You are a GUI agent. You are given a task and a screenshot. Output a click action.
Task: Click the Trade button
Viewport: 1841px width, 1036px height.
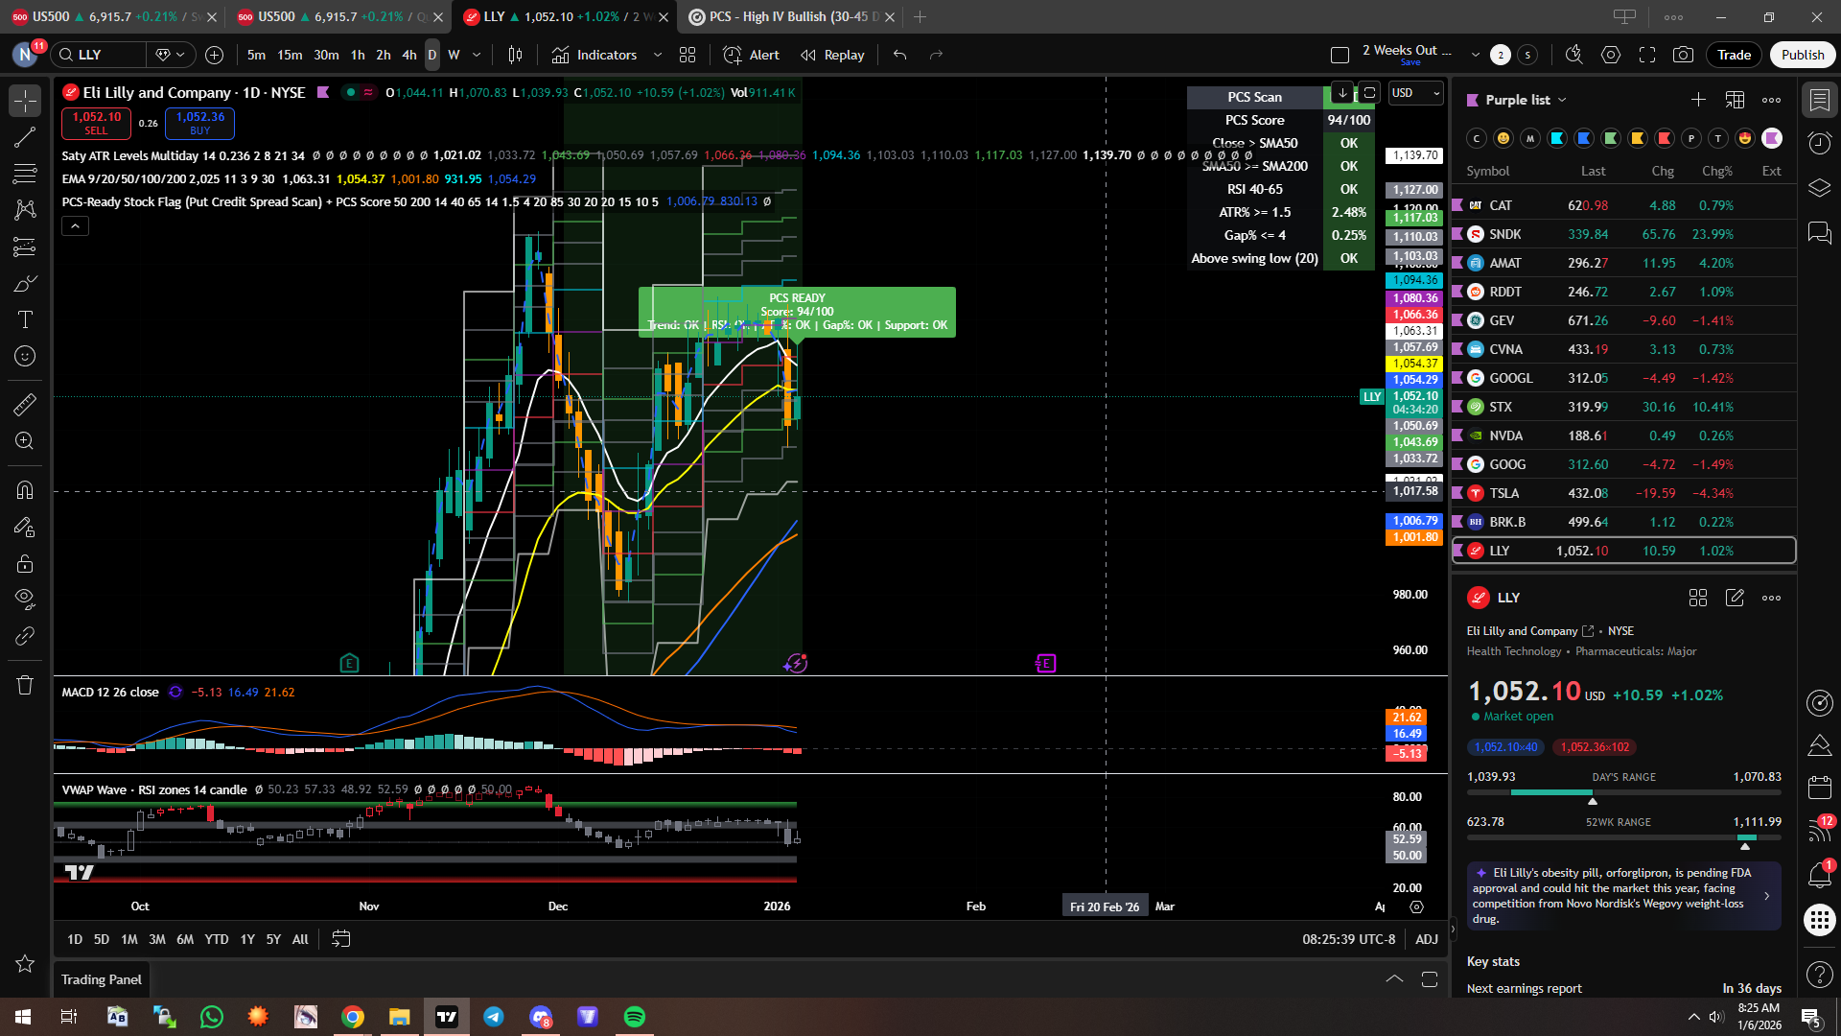[1733, 55]
